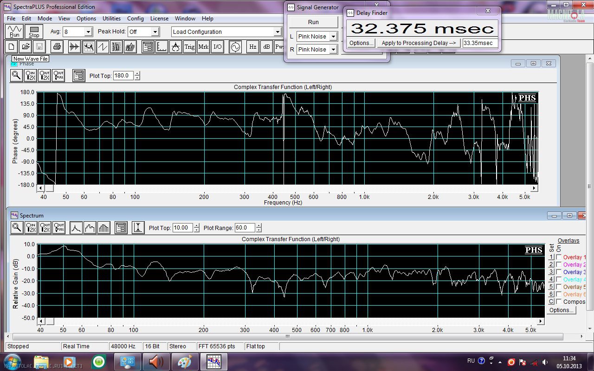Open analyzer settings dialog icon in main toolbar

148,47
